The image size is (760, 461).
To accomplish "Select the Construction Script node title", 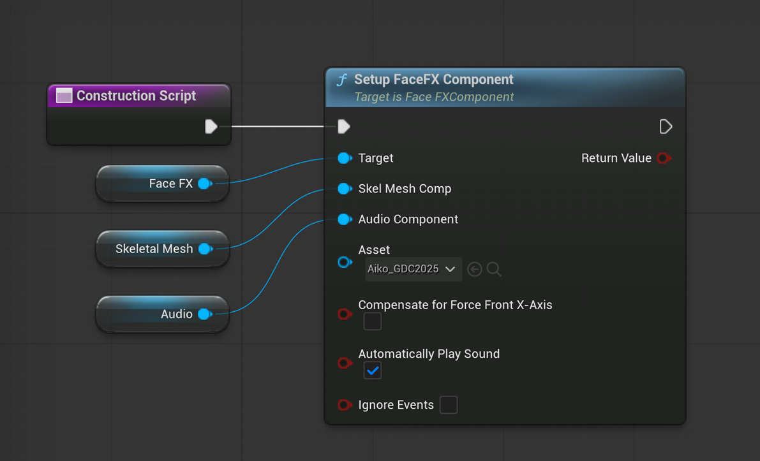I will [x=136, y=96].
